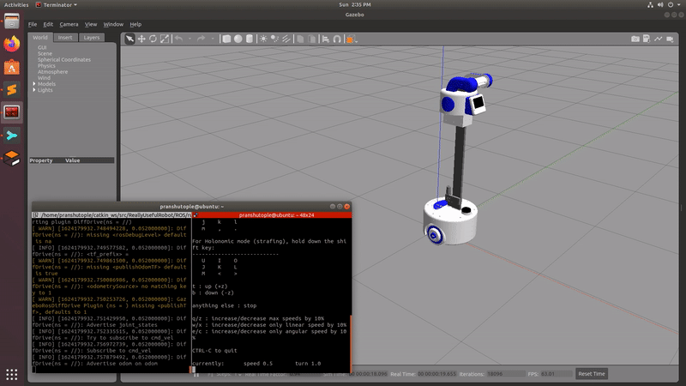Click the copy icon in toolbar
Screen dimensions: 686x386
300,39
